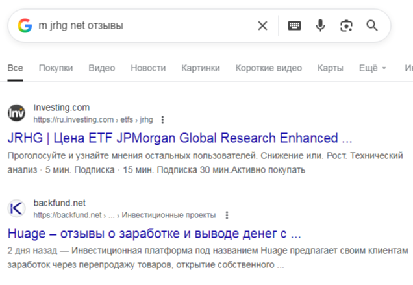Open three-dot menu for backfund.net result
The width and height of the screenshot is (413, 285).
point(227,216)
